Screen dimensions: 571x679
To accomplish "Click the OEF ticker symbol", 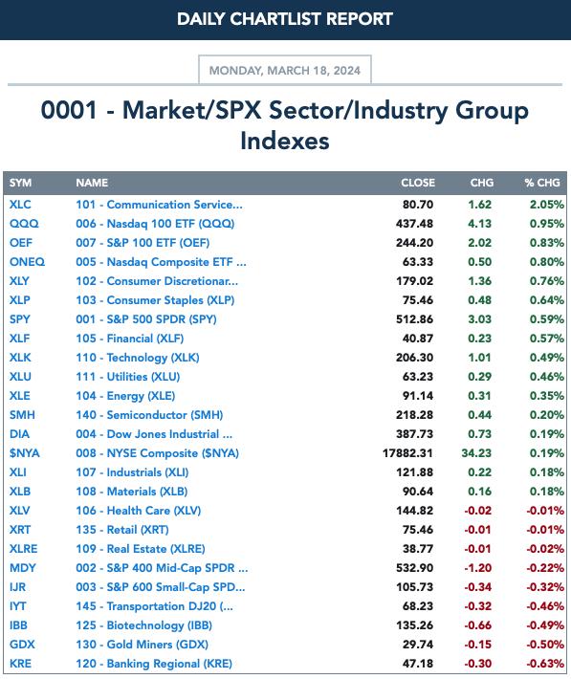I will (x=21, y=243).
